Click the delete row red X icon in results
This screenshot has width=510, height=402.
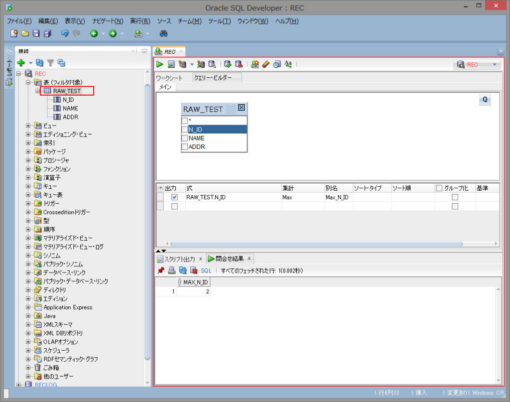point(194,270)
